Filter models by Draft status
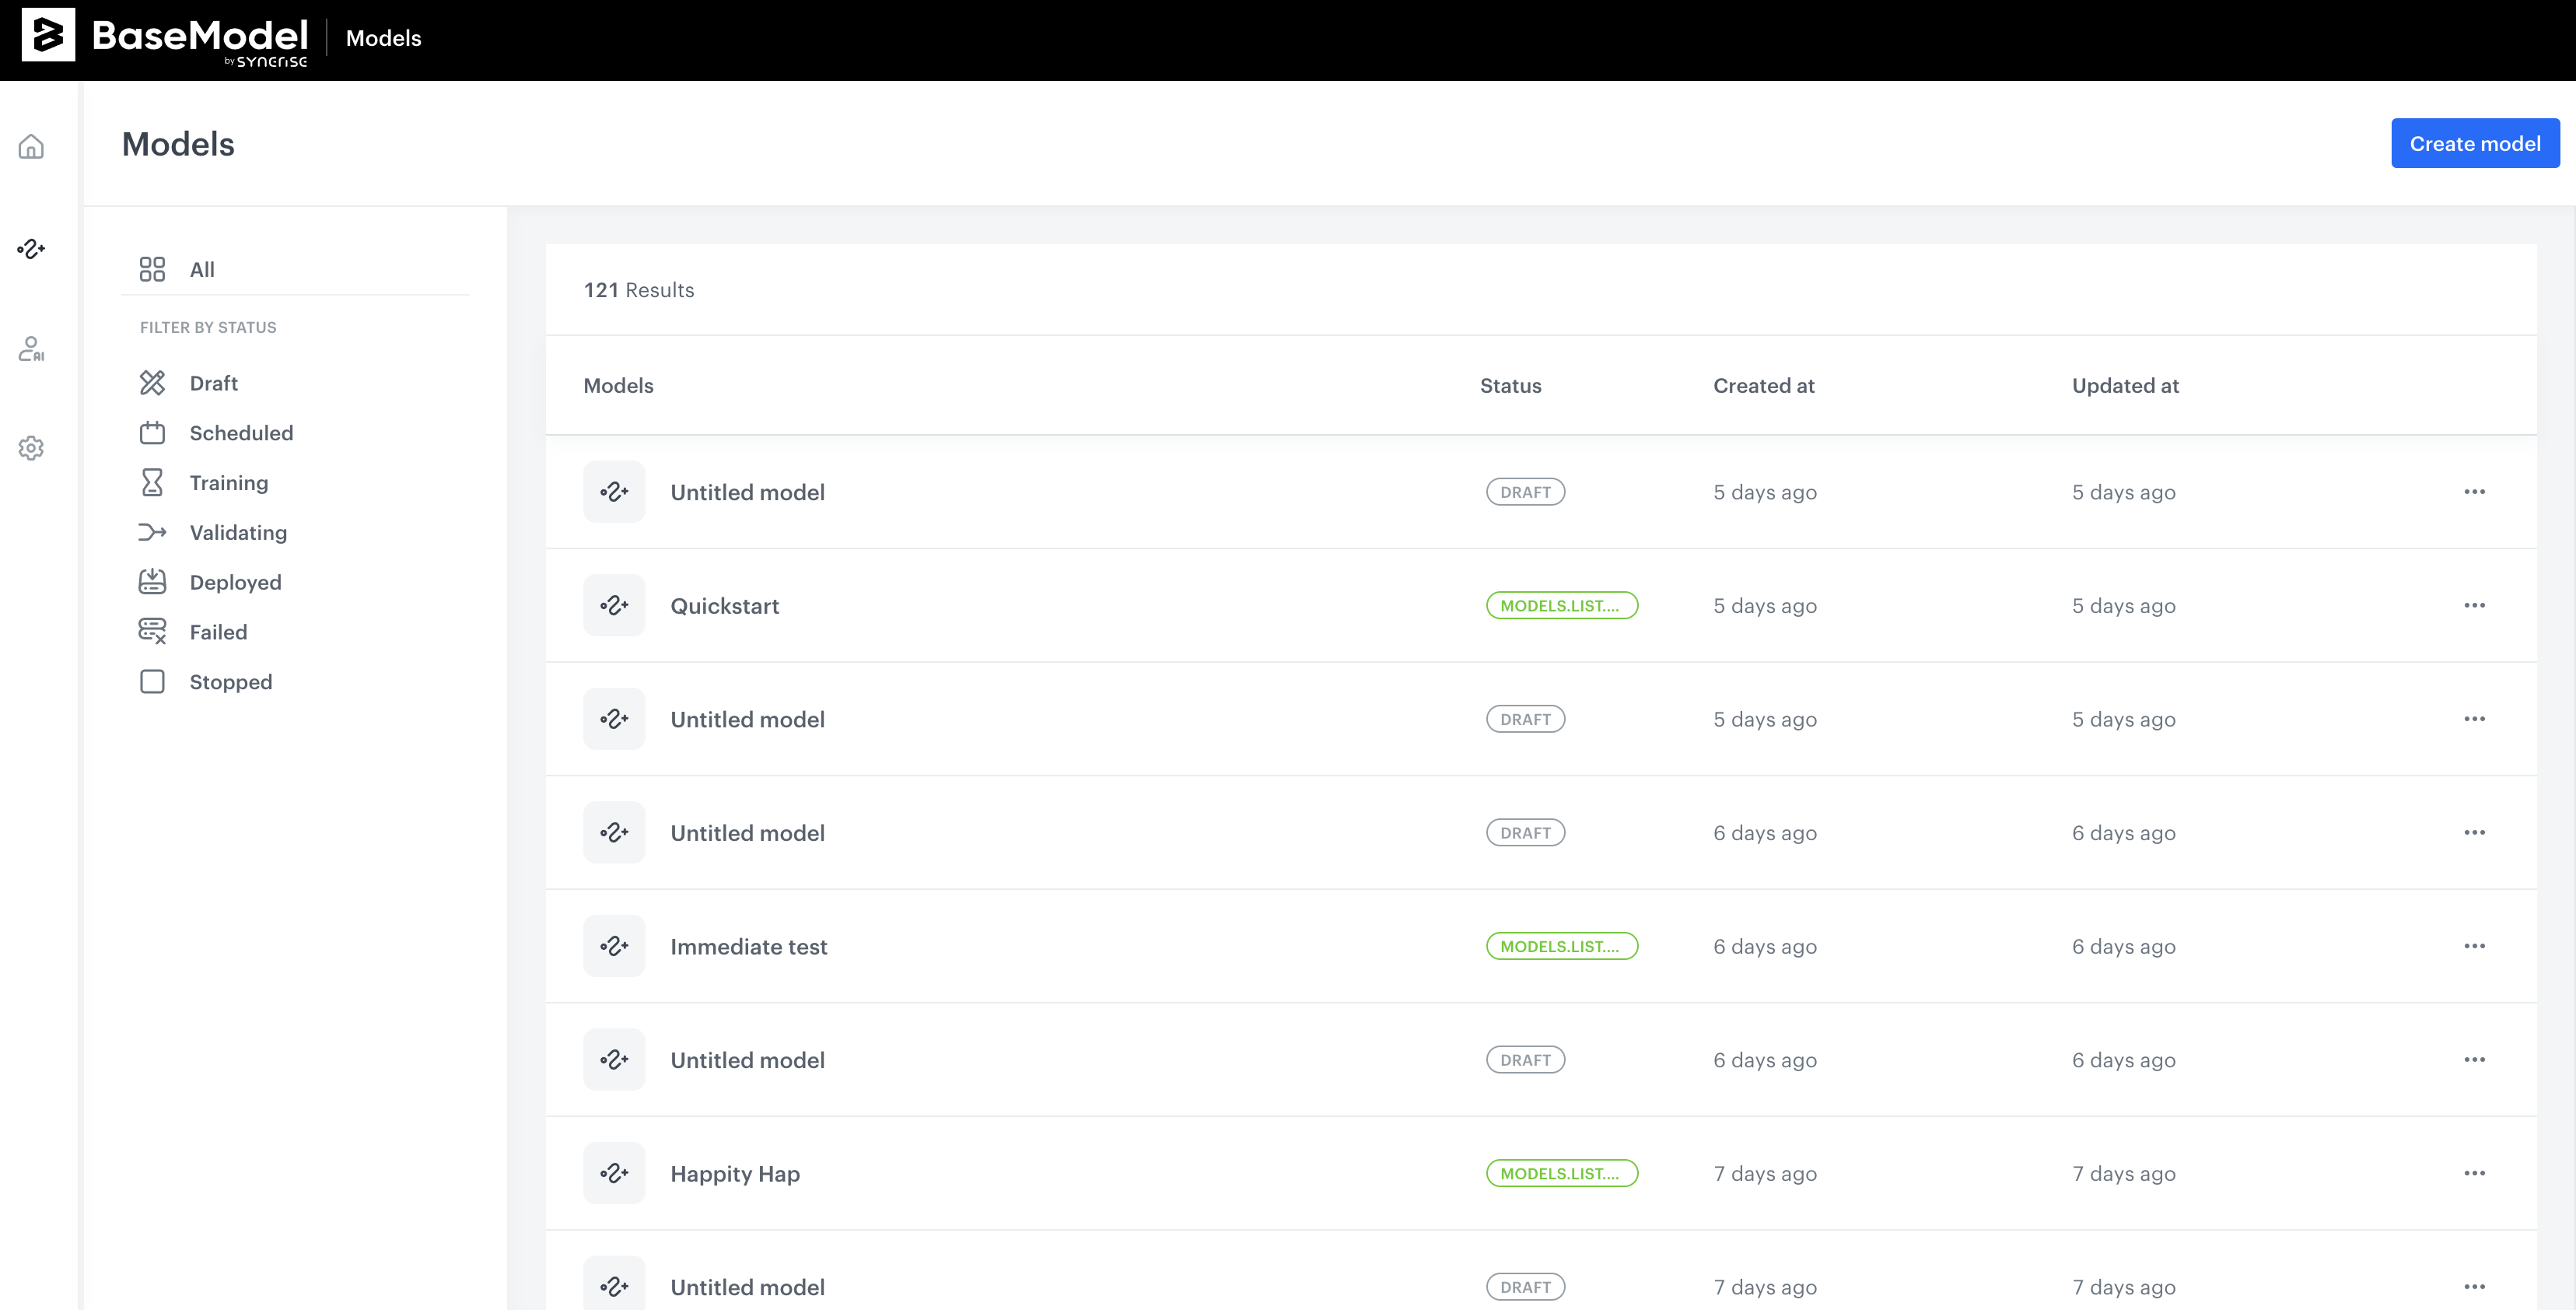Screen dimensions: 2576x1310 (213, 383)
